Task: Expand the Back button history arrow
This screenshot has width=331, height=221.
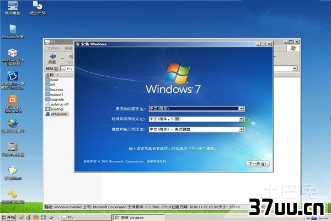Action: click(x=62, y=59)
